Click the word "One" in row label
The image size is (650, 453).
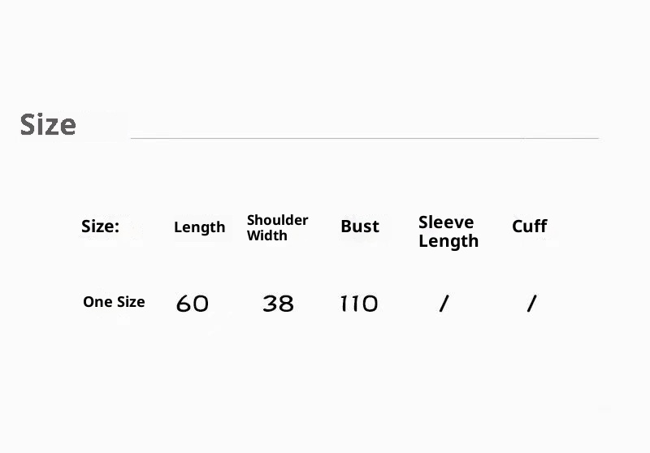tap(97, 302)
